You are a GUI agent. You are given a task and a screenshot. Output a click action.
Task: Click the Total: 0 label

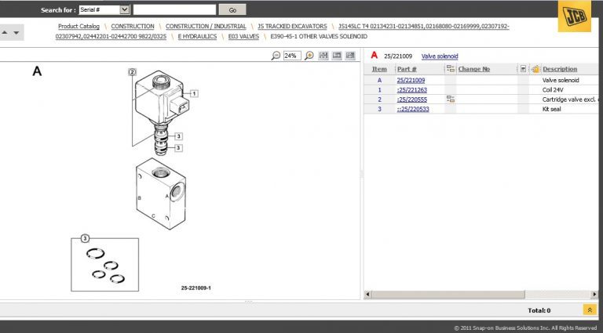coord(539,310)
